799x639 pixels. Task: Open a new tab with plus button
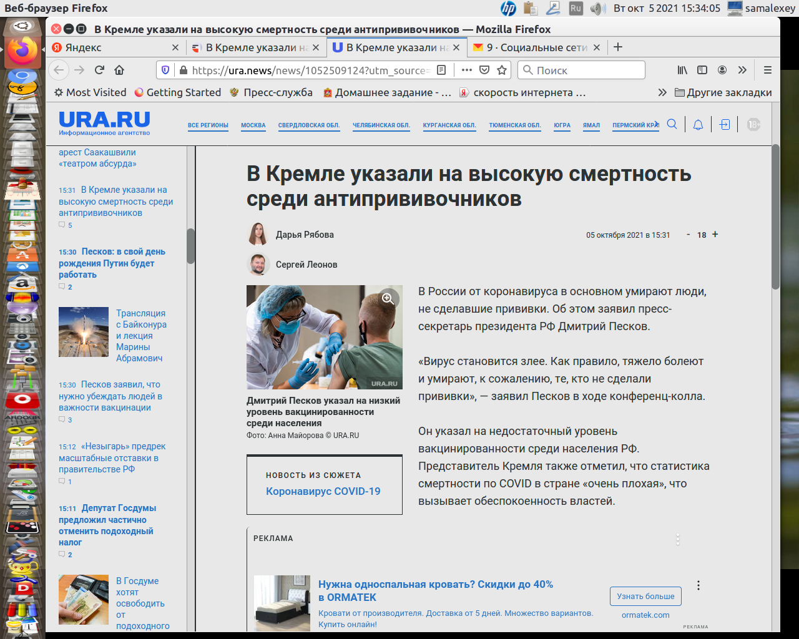(x=618, y=47)
